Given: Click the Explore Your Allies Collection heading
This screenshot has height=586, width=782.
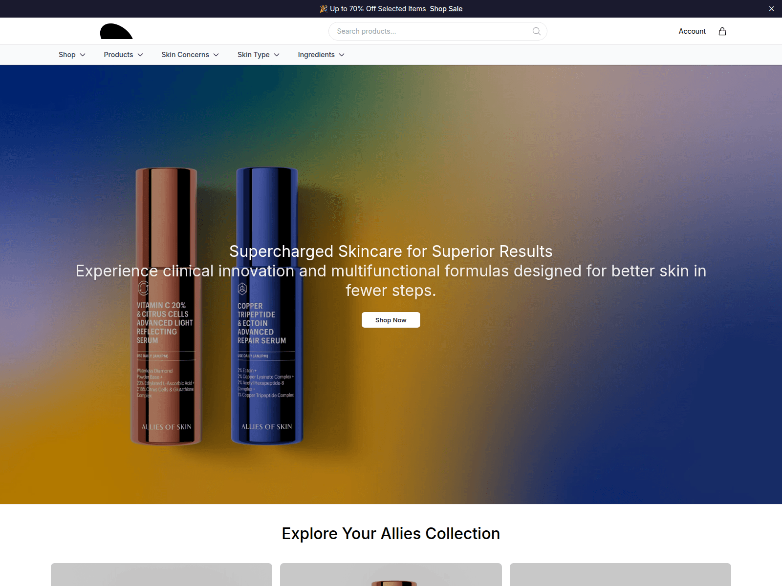Looking at the screenshot, I should tap(391, 533).
